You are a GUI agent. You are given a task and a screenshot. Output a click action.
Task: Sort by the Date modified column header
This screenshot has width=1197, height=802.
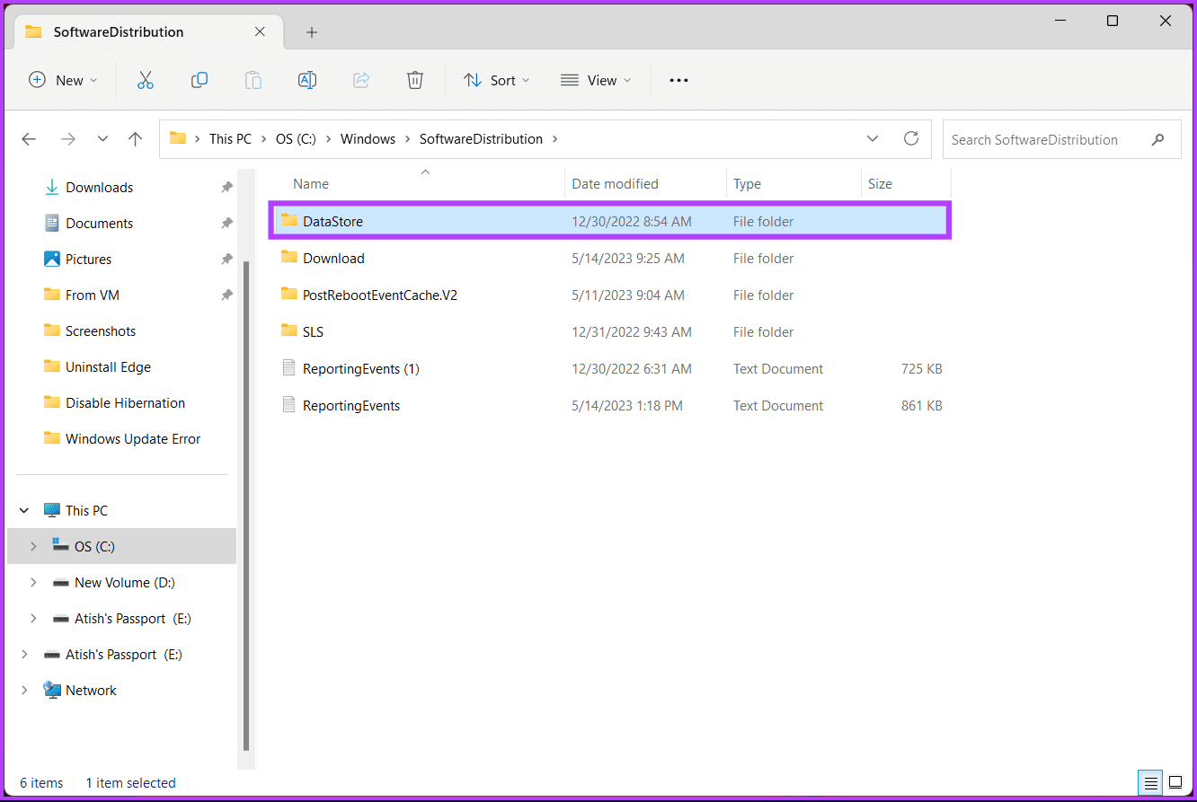pos(616,183)
